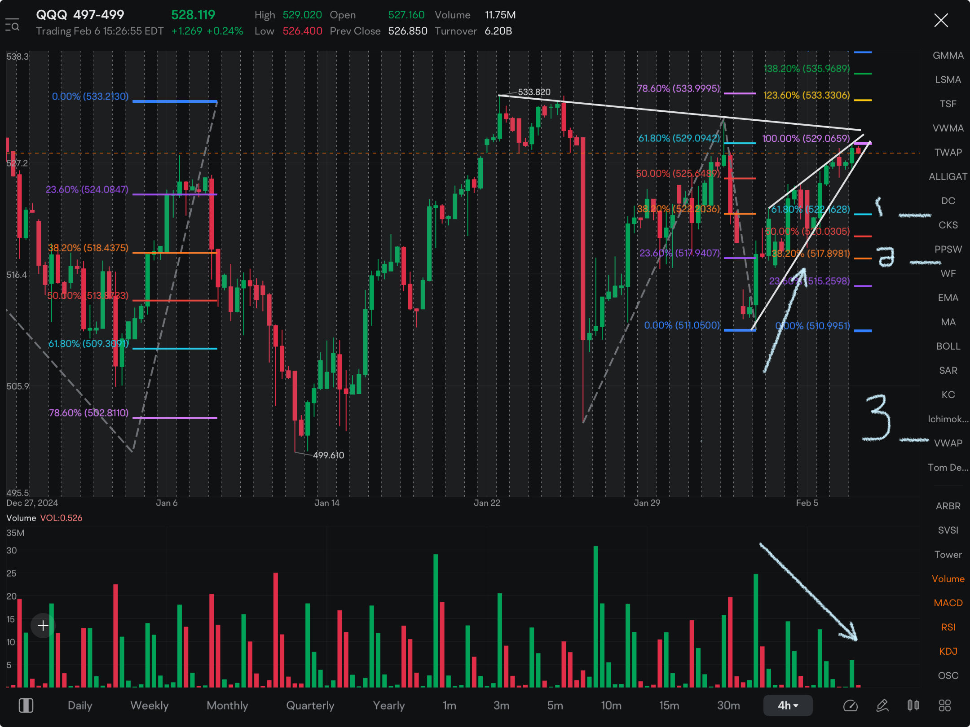This screenshot has height=727, width=970.
Task: Enable the Ichimoku indicator
Action: [948, 419]
